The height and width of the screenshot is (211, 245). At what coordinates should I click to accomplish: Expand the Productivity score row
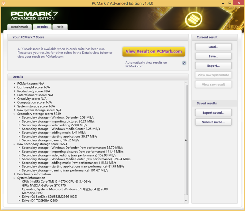(x=14, y=91)
